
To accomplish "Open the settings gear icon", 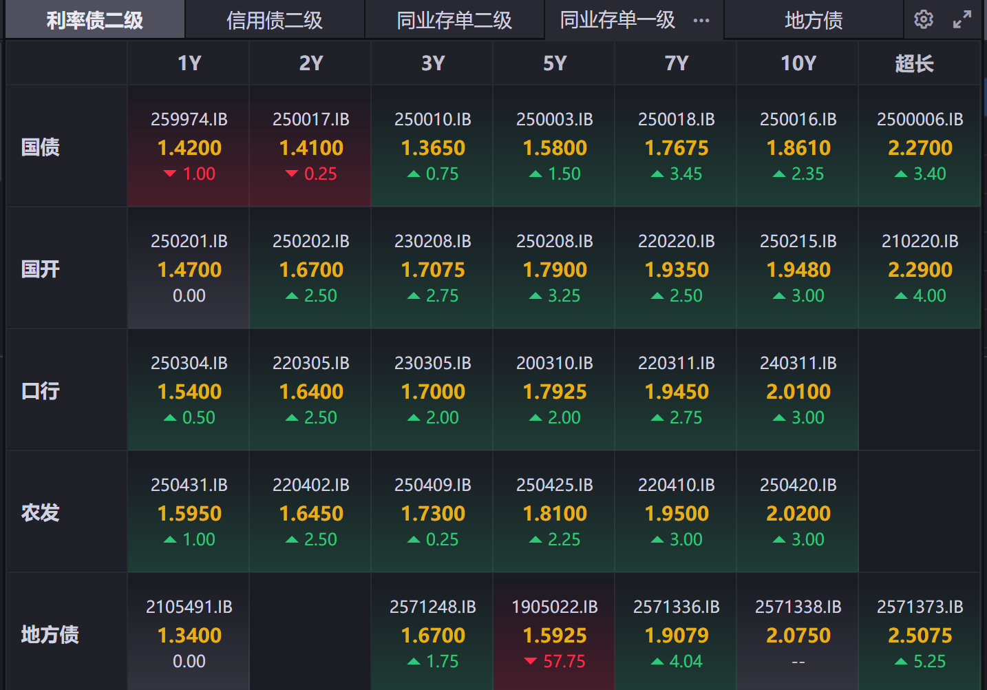I will (x=924, y=19).
